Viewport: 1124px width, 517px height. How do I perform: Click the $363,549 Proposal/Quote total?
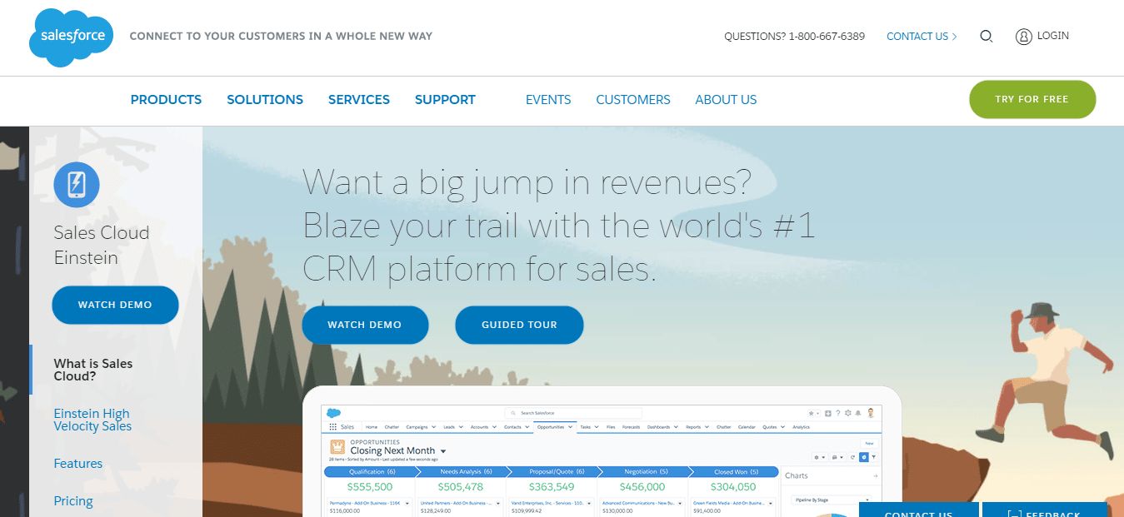(x=552, y=487)
